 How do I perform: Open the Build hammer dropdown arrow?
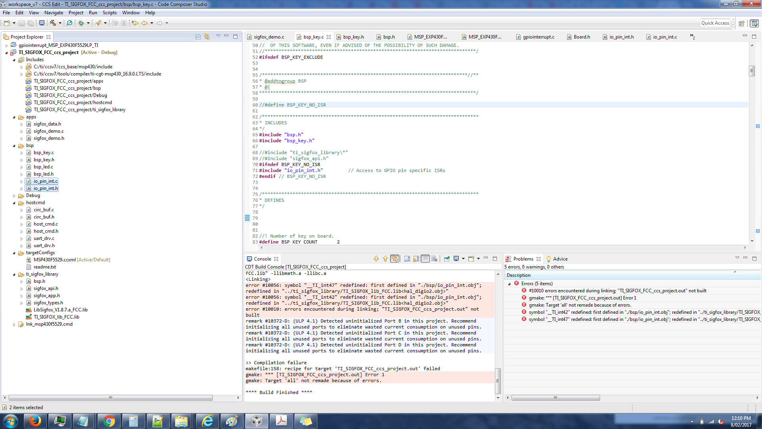(x=60, y=23)
